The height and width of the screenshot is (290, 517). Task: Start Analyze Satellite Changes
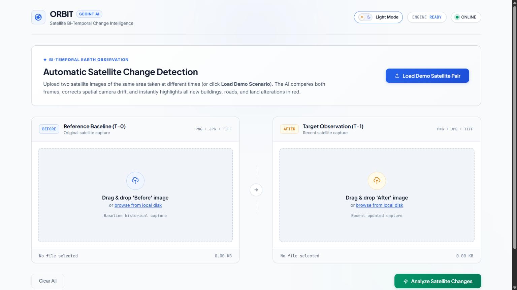point(438,281)
